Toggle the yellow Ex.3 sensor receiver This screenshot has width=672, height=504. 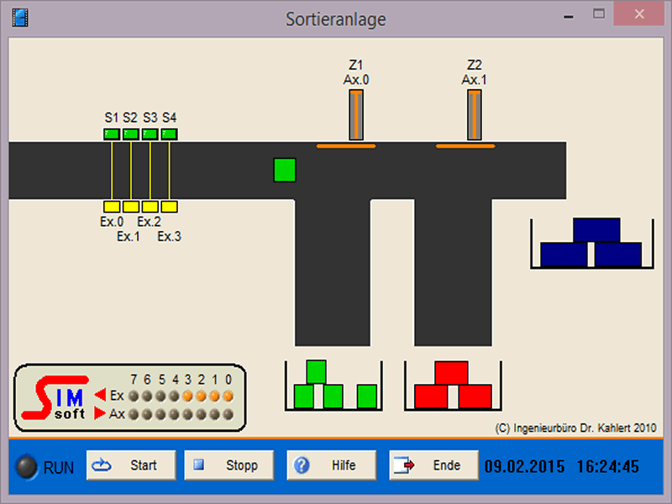(169, 207)
